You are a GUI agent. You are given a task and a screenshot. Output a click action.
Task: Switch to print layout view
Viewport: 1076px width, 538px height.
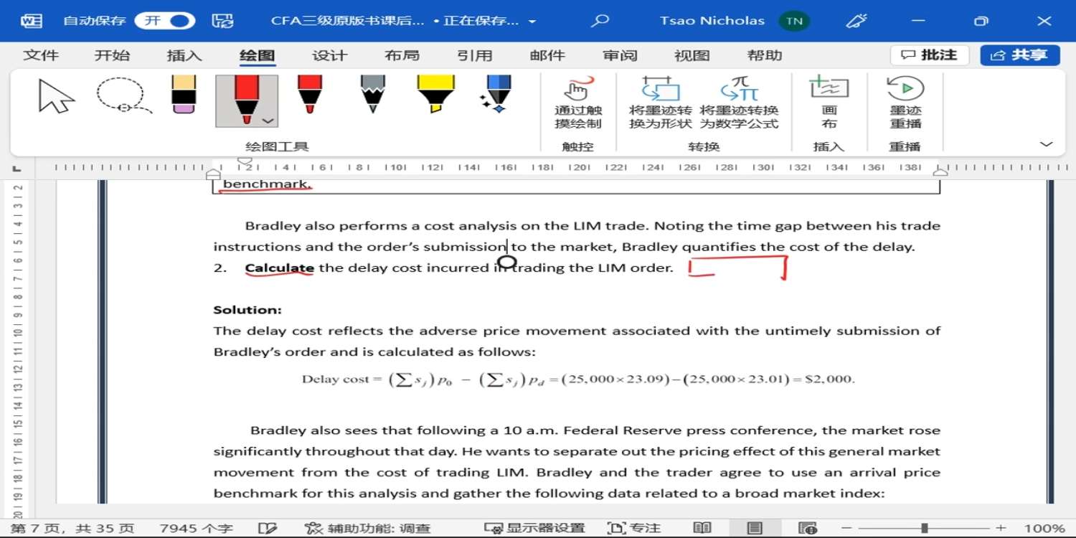click(755, 529)
